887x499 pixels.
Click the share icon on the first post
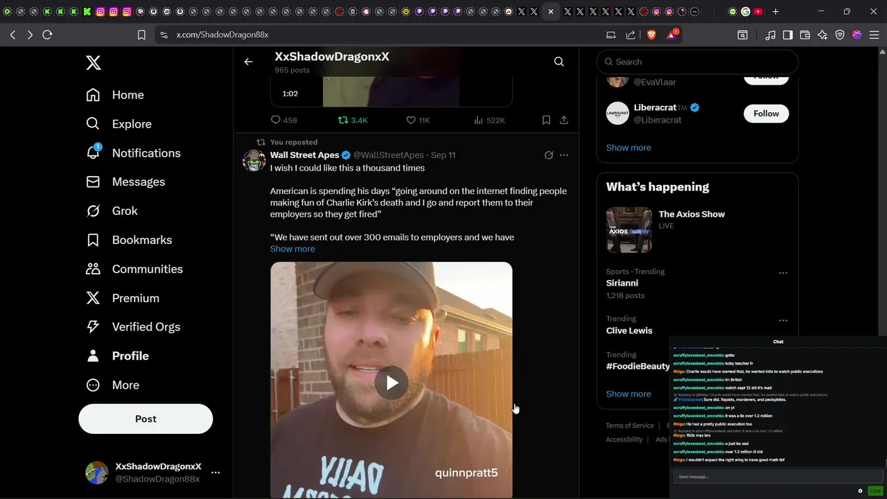(564, 120)
